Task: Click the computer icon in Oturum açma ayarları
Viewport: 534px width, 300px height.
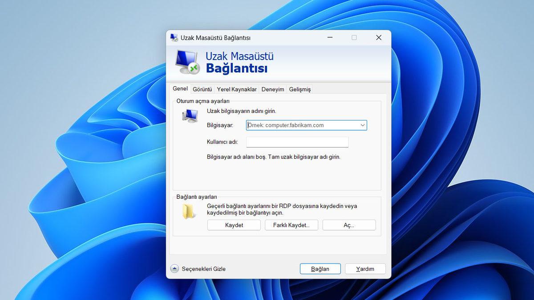Action: pos(190,116)
